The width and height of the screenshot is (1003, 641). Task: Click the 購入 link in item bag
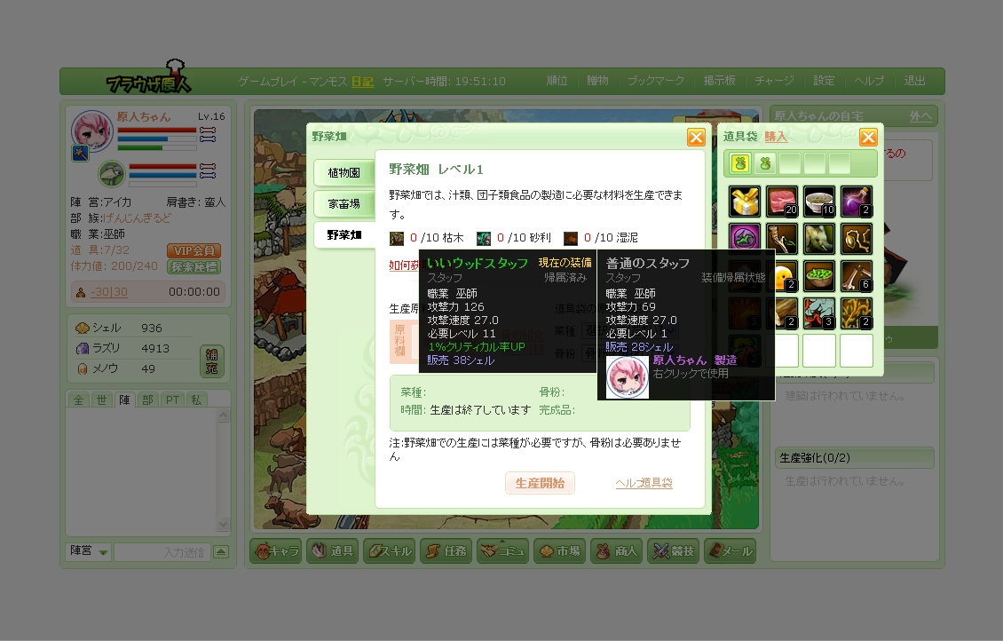click(x=776, y=136)
